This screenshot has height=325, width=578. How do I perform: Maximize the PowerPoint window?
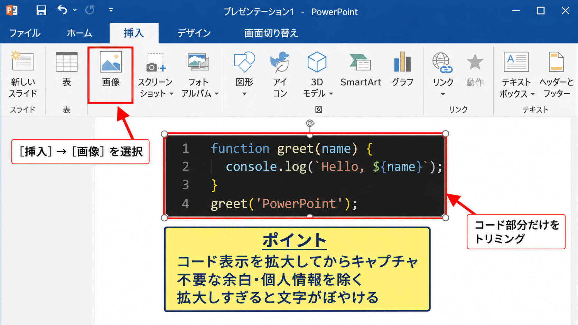541,11
